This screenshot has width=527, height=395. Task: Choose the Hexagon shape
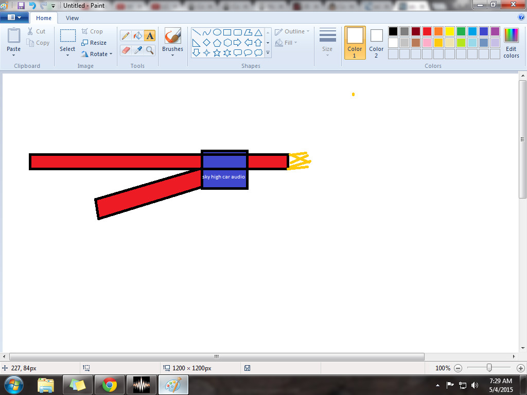point(227,43)
